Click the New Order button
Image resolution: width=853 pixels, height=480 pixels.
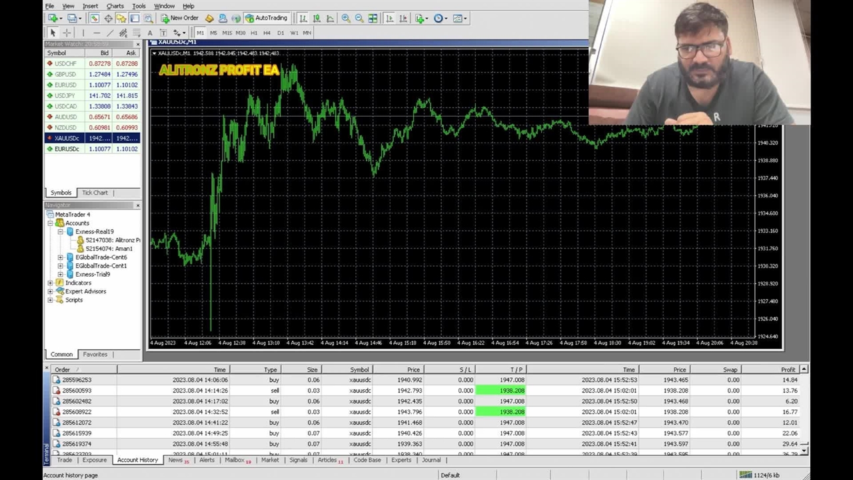179,18
